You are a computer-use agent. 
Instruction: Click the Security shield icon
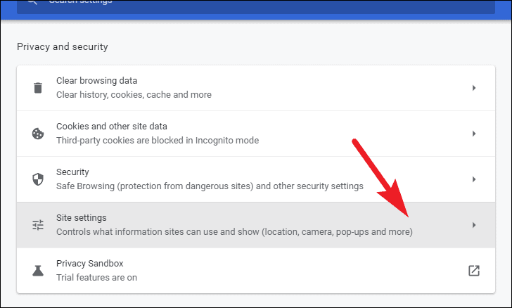pos(38,179)
